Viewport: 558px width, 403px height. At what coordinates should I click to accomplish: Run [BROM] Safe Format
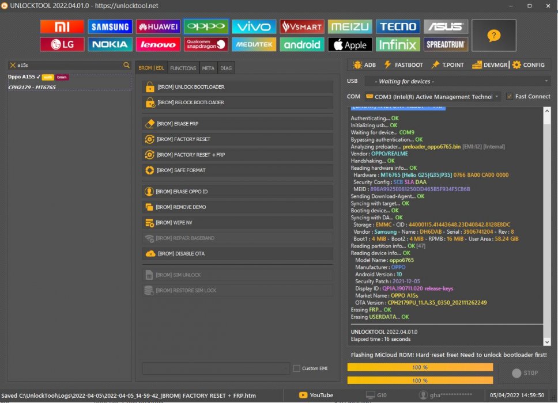(x=237, y=170)
